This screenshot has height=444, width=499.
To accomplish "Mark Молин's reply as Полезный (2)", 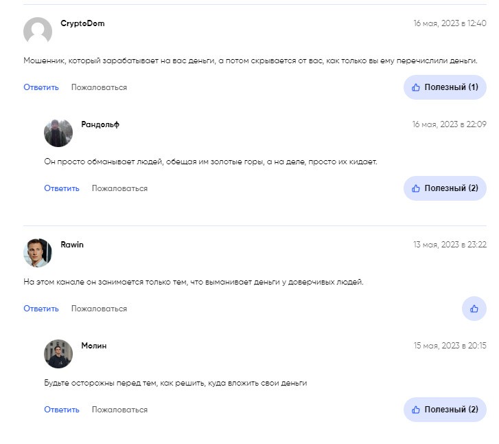I will tap(445, 410).
